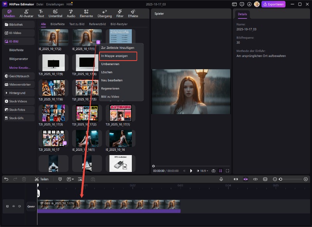Image resolution: width=312 pixels, height=227 pixels.
Task: Enter fullscreen preview in the player
Action: [x=227, y=171]
